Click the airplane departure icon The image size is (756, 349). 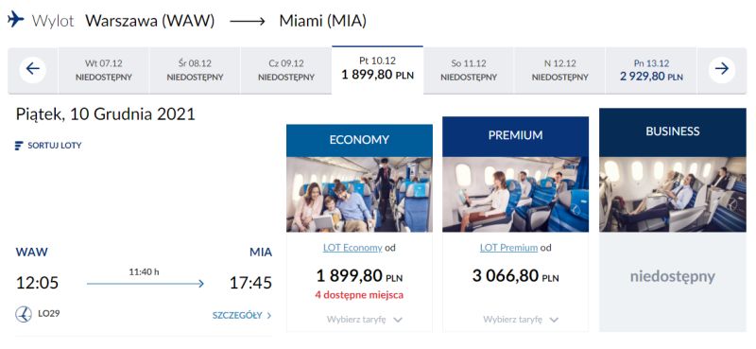pyautogui.click(x=16, y=20)
